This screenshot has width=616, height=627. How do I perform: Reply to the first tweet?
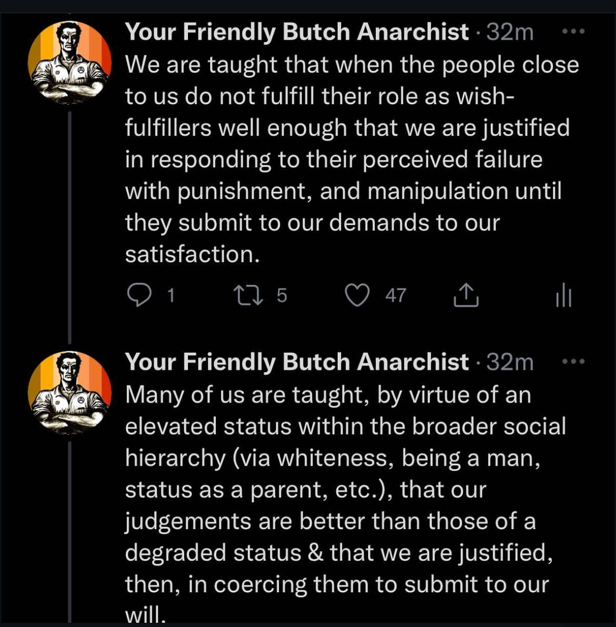point(139,295)
